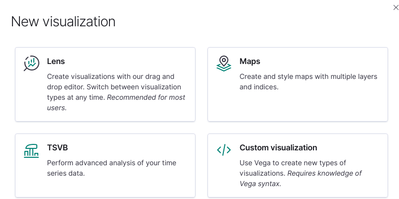Open the Lens editor via its title
399x199 pixels.
pyautogui.click(x=56, y=61)
